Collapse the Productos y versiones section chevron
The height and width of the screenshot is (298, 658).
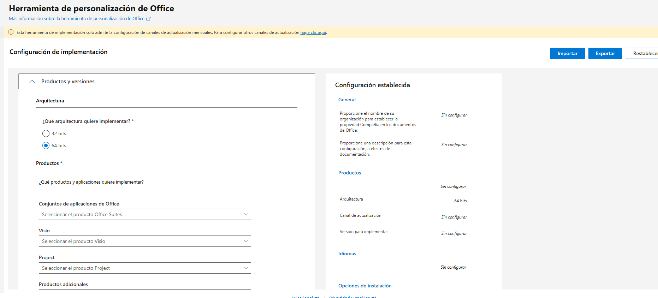(x=32, y=82)
